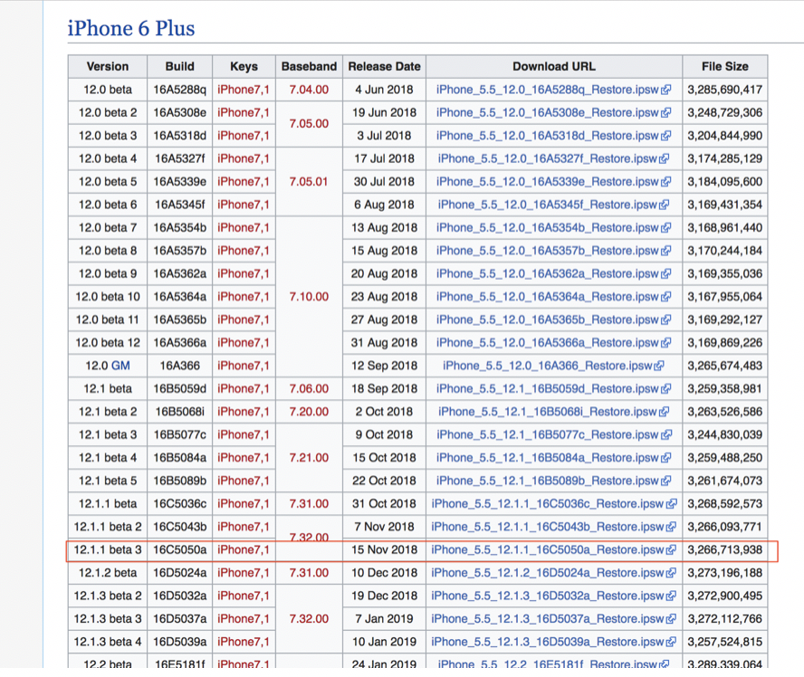Open iPhone7,1 keys for build 16C5050a

click(x=243, y=550)
